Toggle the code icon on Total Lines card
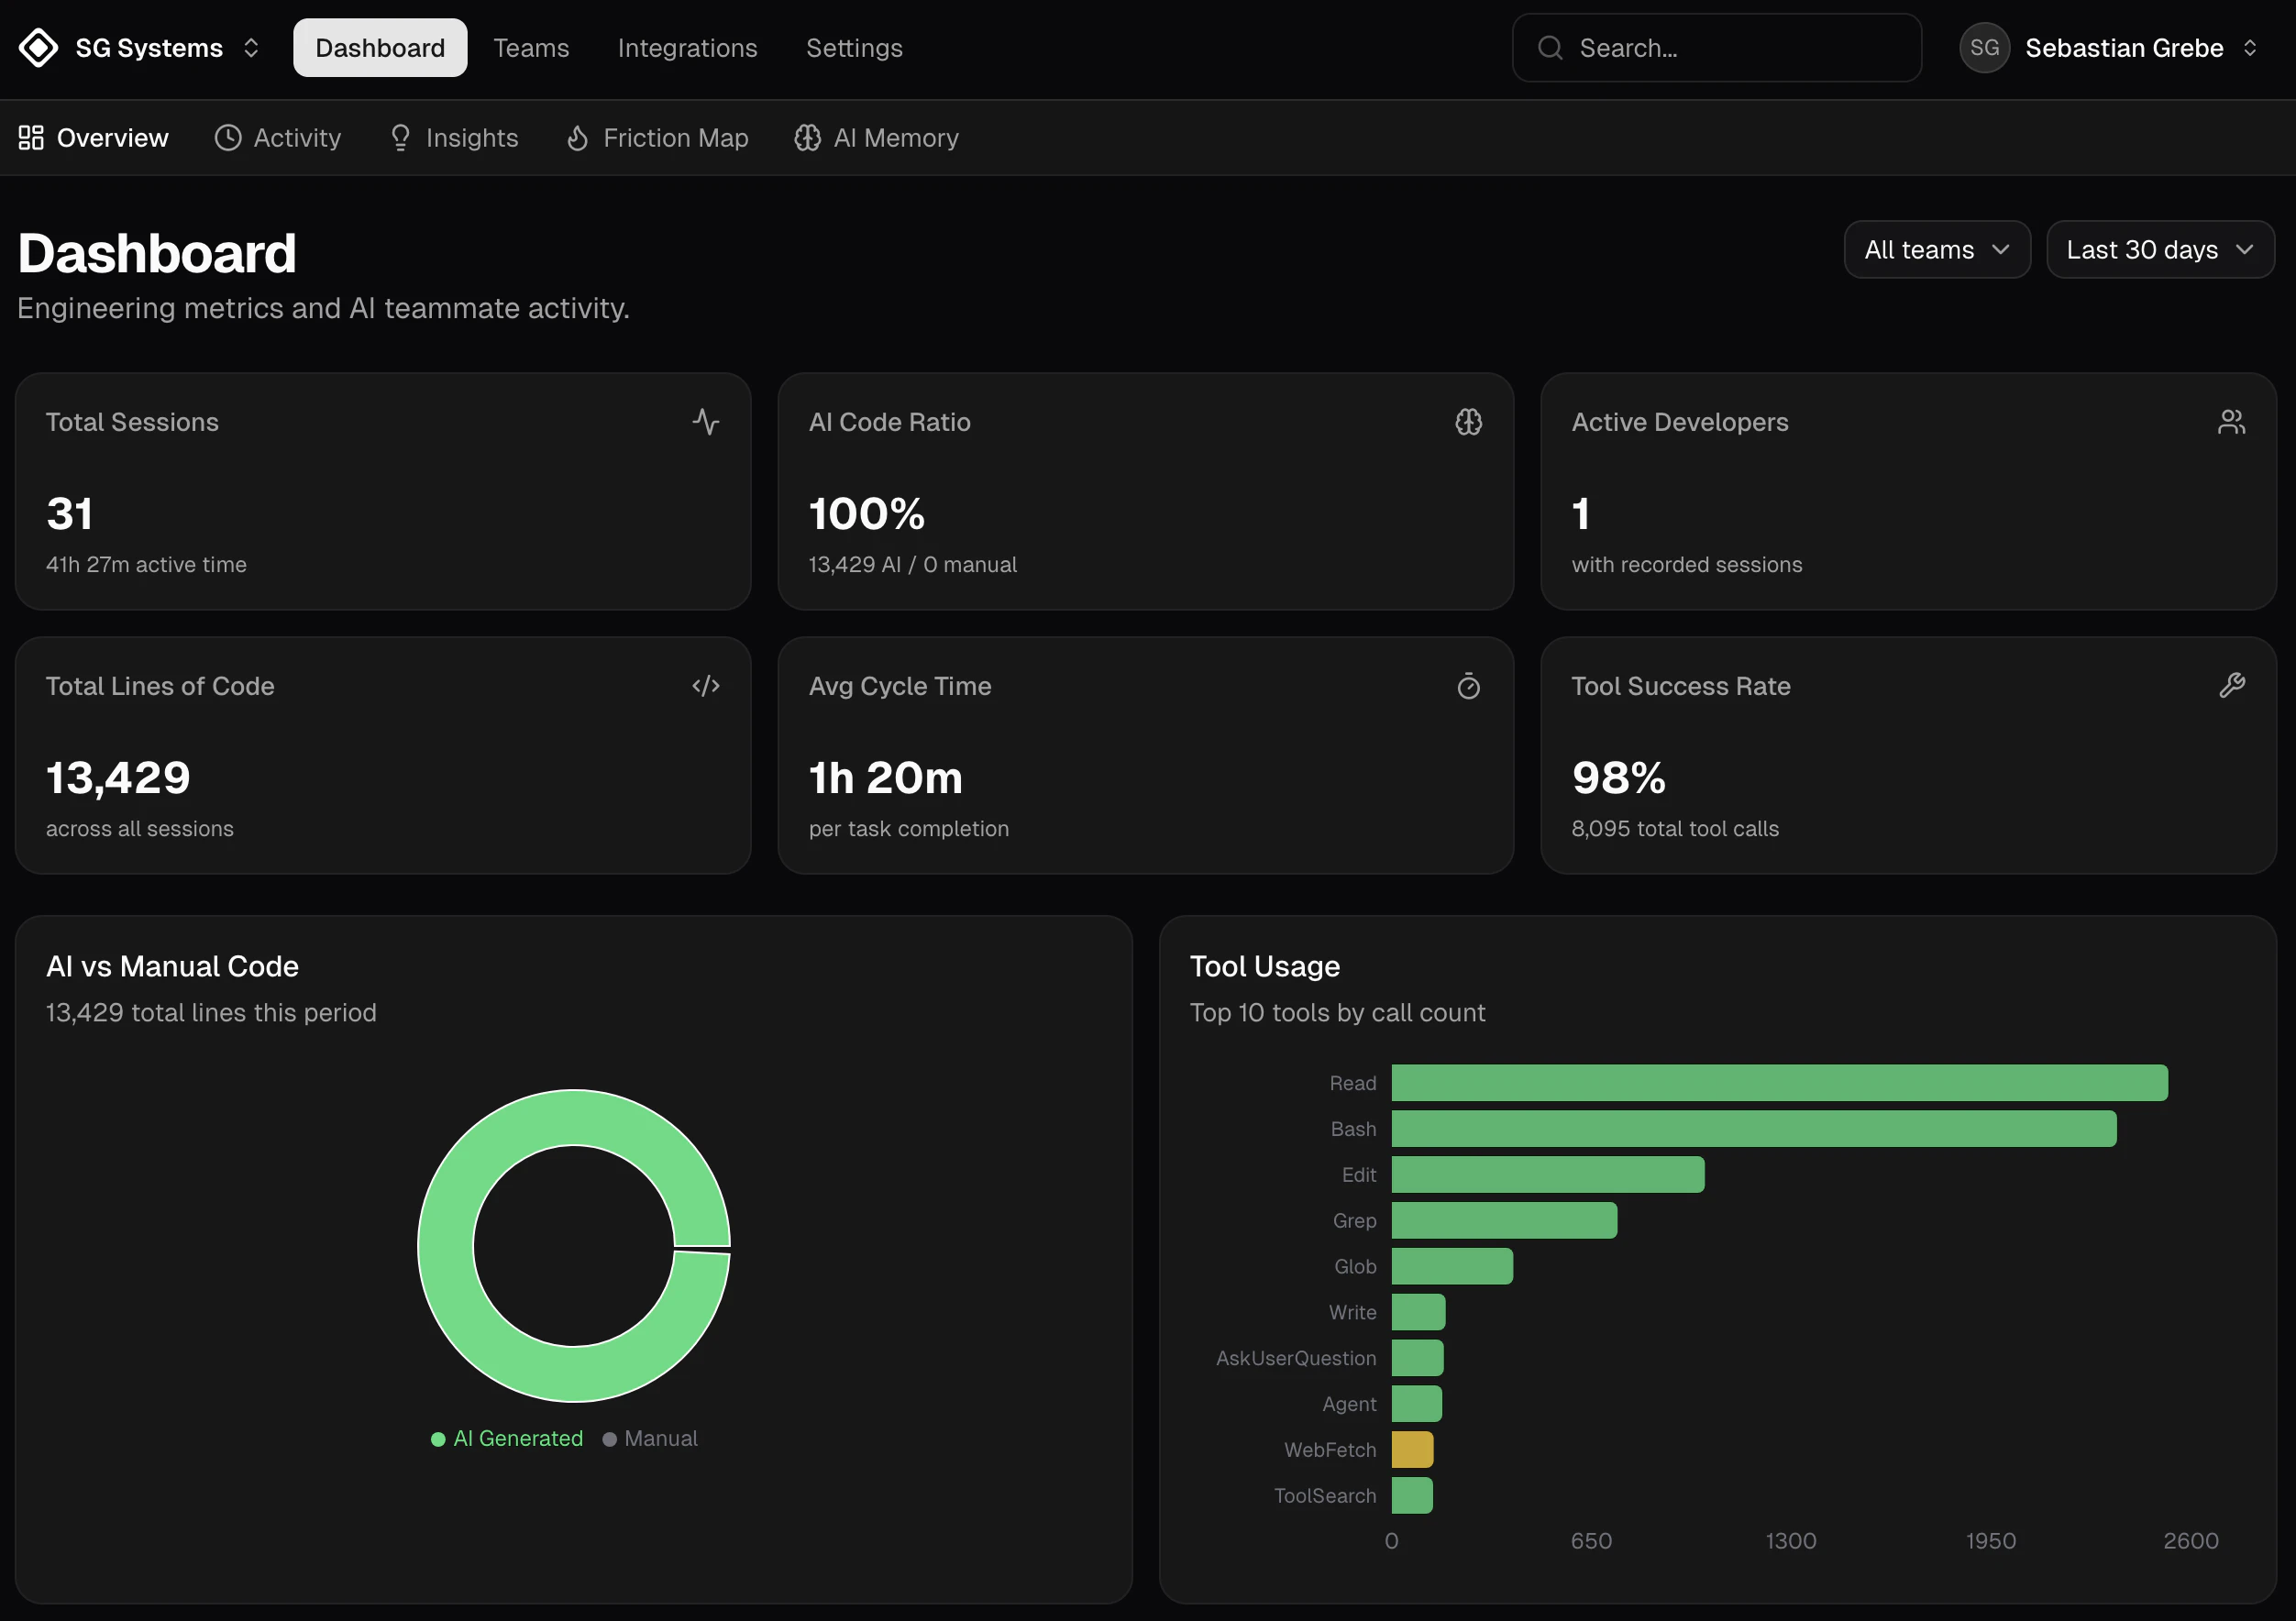 pyautogui.click(x=706, y=686)
